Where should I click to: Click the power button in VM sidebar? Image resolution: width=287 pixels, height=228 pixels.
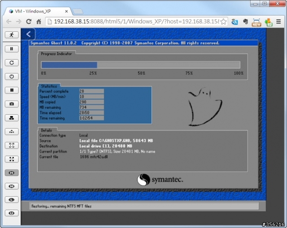point(12,77)
